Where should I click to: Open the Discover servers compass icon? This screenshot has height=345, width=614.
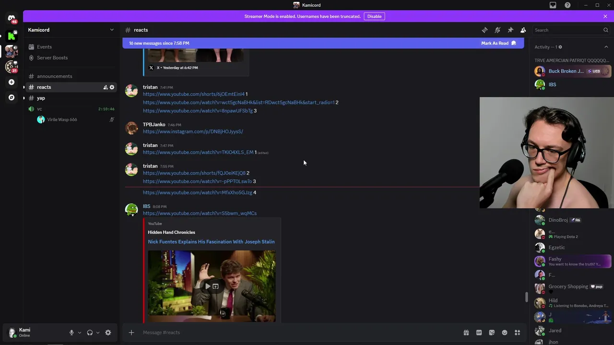coord(12,97)
